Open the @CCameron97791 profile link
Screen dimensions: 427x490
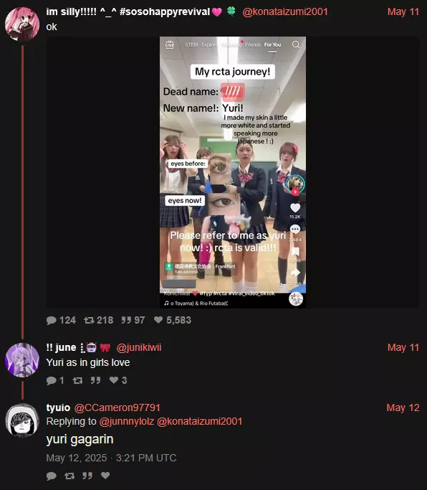(117, 407)
